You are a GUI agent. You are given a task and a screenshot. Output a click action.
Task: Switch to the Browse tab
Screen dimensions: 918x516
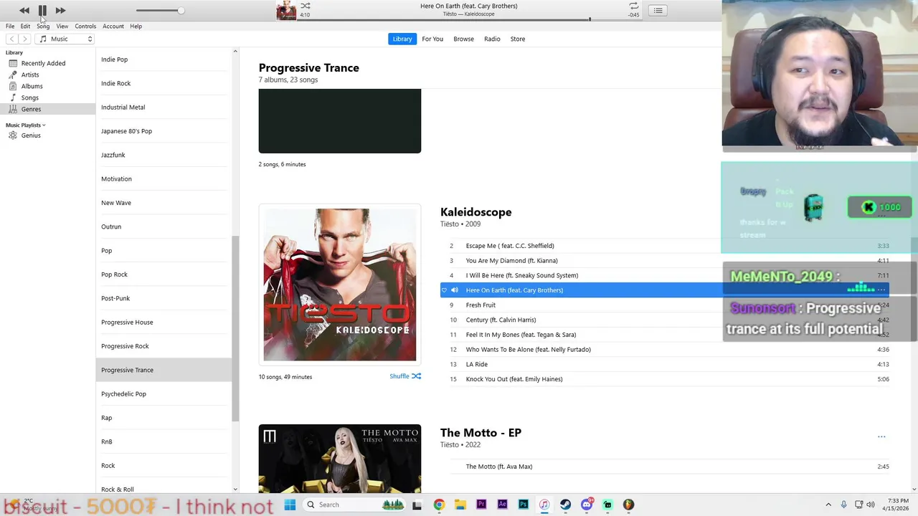463,39
